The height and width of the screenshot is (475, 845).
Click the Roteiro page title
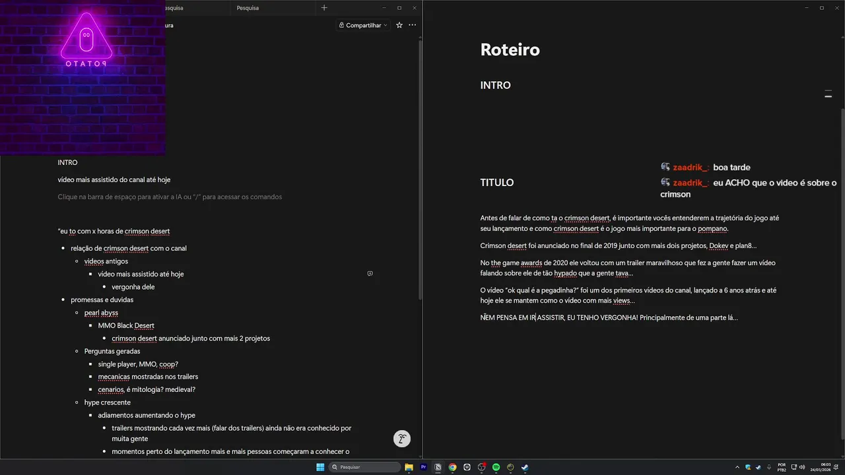[510, 49]
